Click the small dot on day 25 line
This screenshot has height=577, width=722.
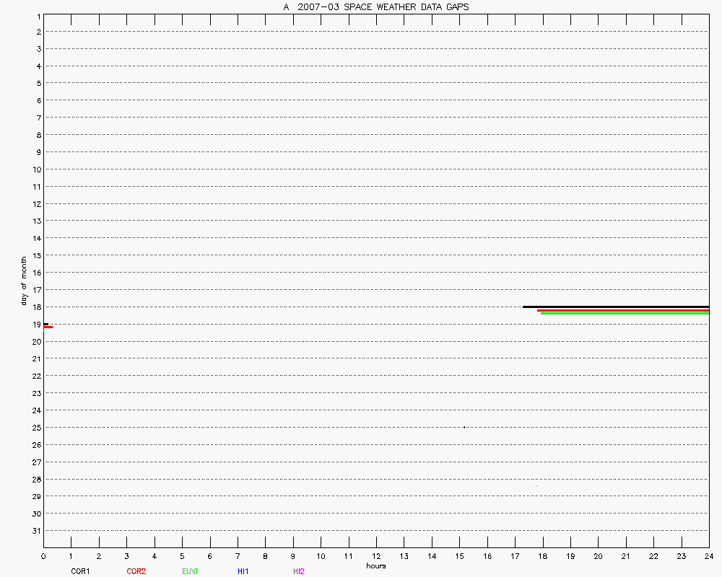pyautogui.click(x=464, y=426)
